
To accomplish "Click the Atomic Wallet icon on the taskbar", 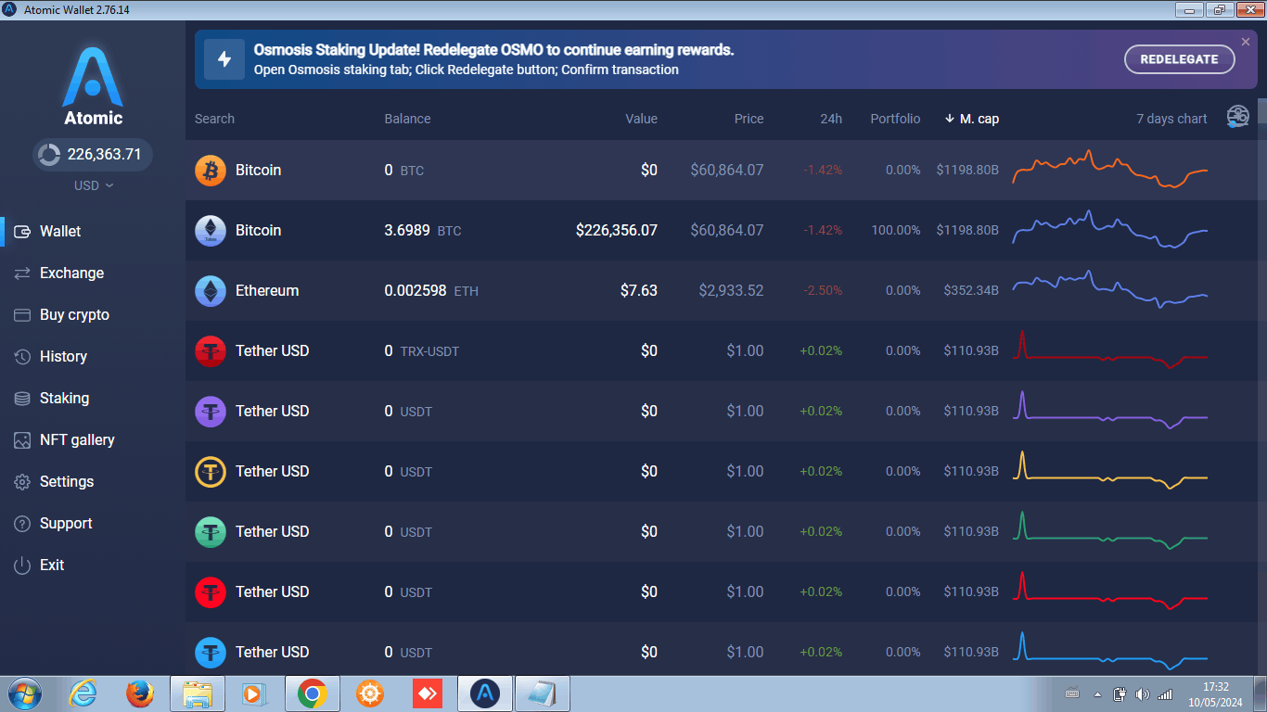I will pos(485,693).
